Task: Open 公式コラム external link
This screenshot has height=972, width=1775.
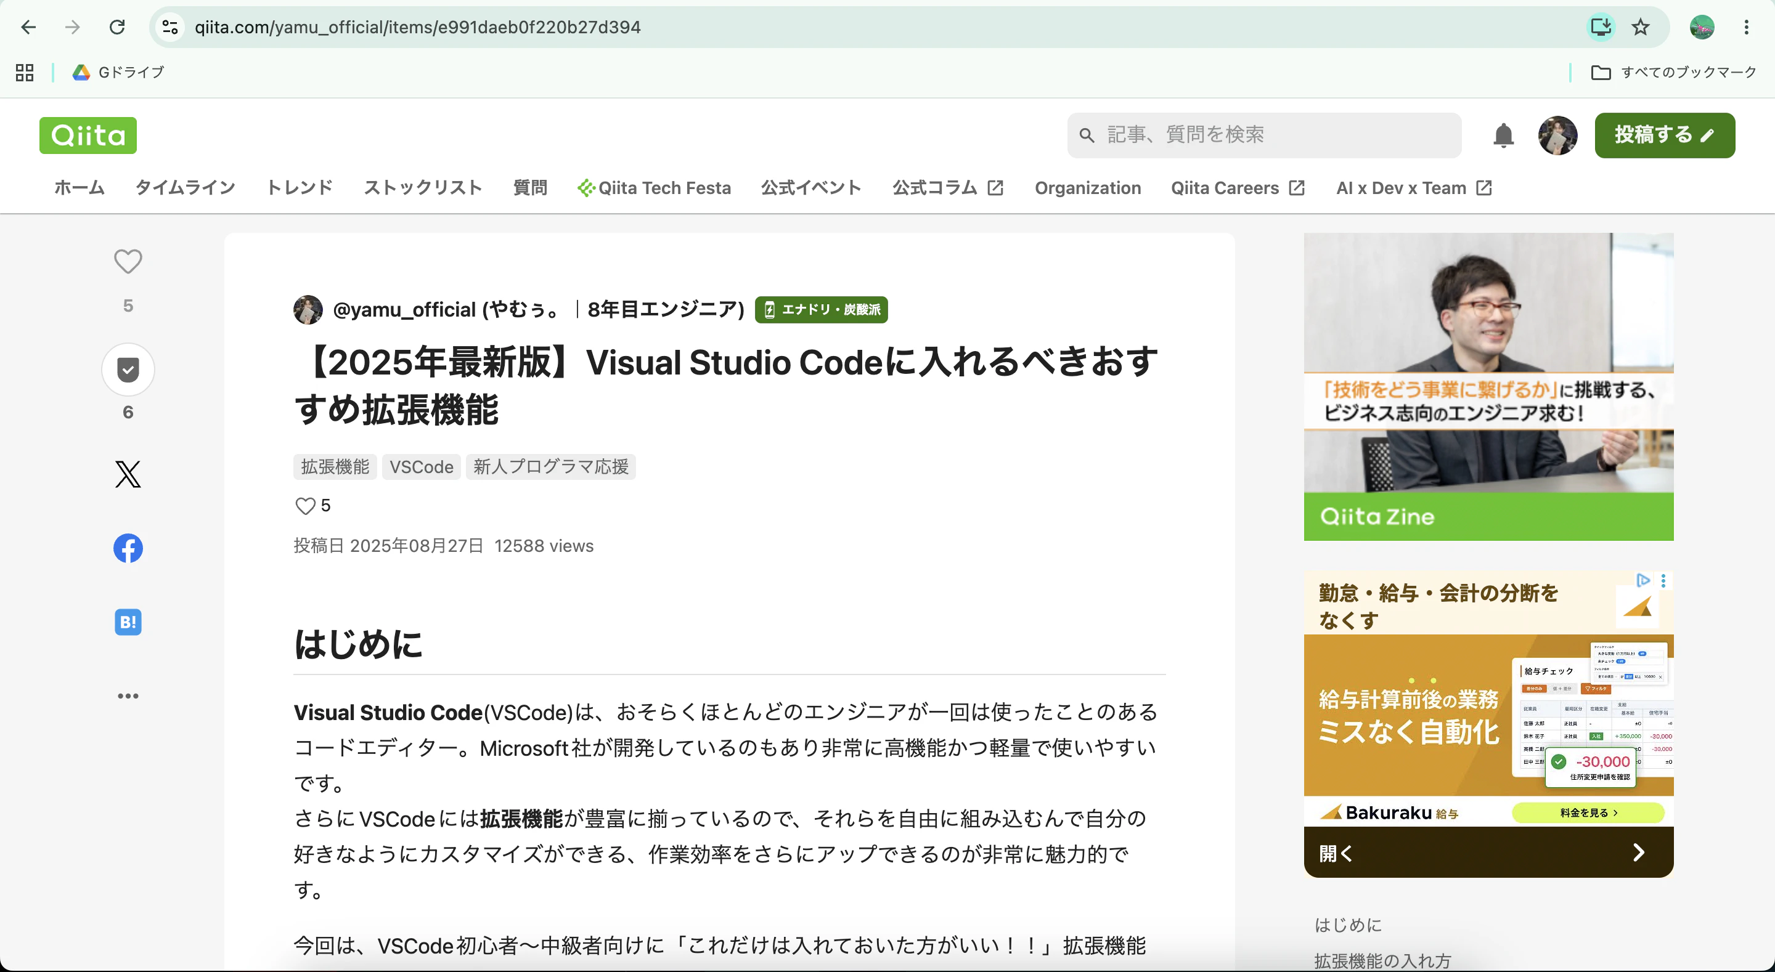Action: (x=948, y=188)
